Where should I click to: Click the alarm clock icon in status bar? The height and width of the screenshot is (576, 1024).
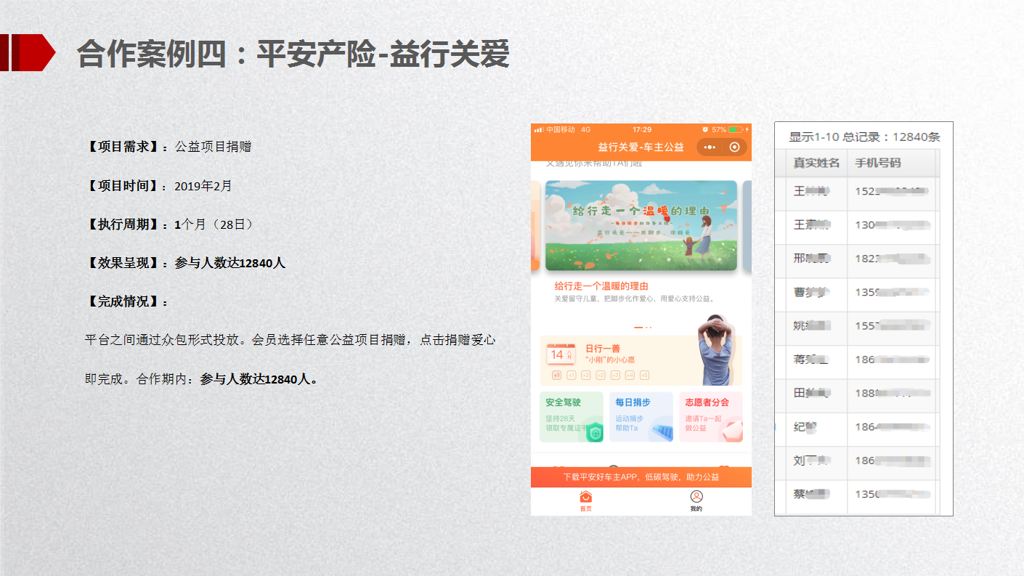coord(705,129)
